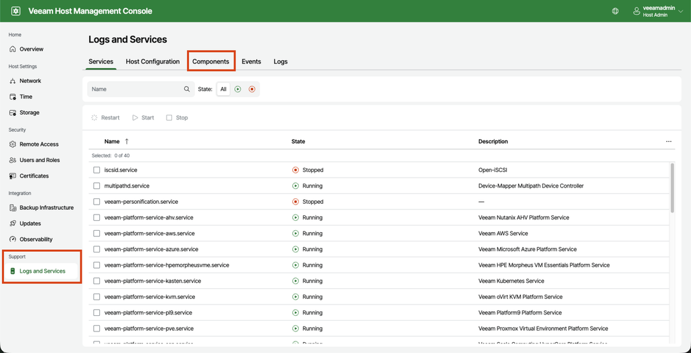Click the aws.service Running status icon
The width and height of the screenshot is (691, 353).
[296, 234]
